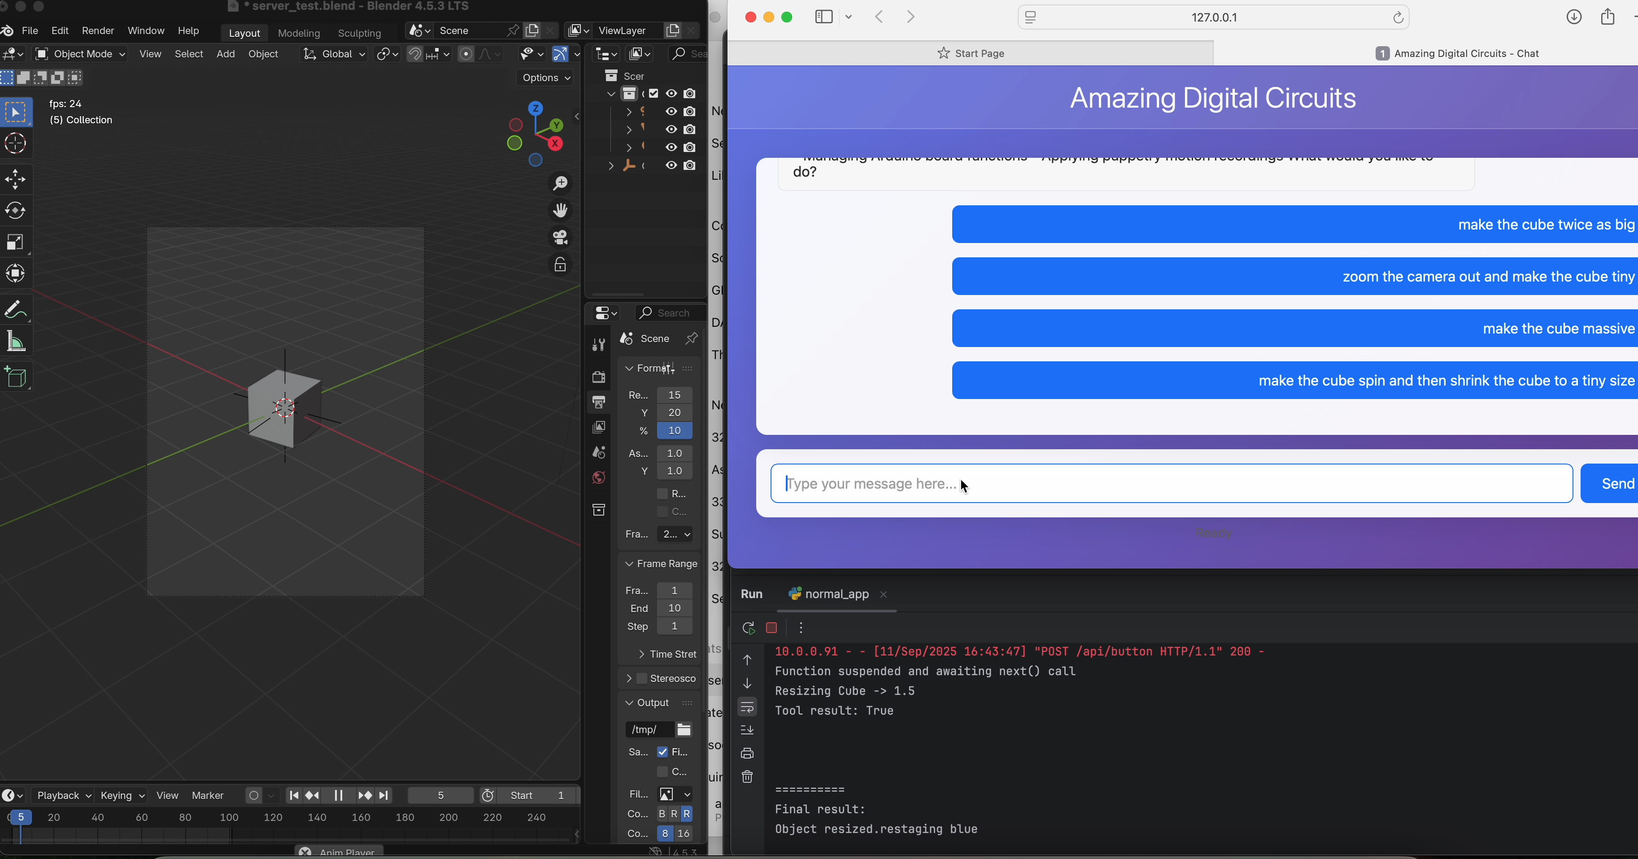The height and width of the screenshot is (859, 1638).
Task: Select the Move tool in toolbar
Action: point(15,179)
